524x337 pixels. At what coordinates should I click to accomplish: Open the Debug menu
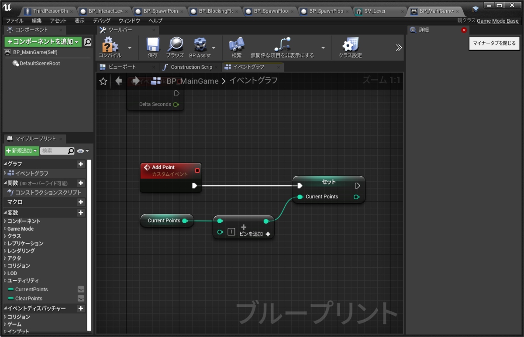101,20
